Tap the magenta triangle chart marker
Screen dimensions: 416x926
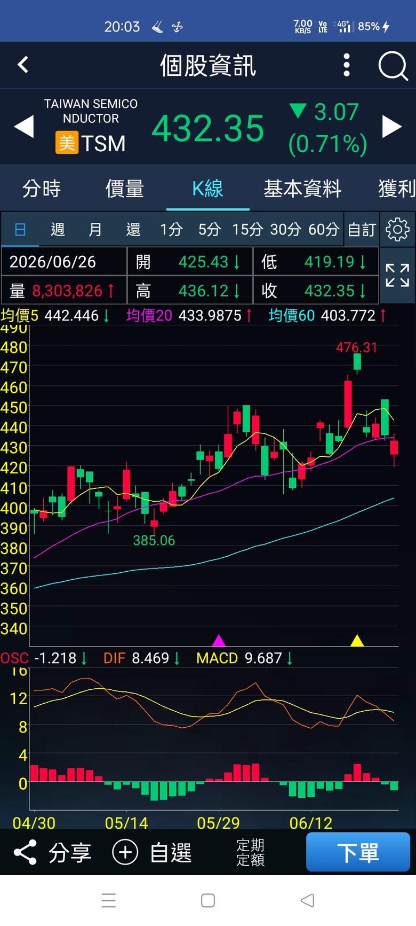pos(219,640)
